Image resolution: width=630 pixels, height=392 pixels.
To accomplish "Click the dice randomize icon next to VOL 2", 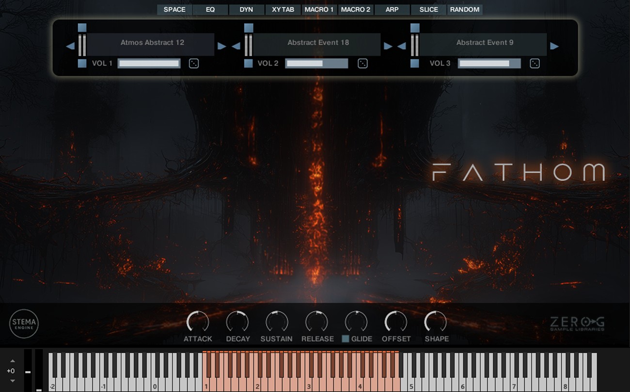I will coord(363,63).
